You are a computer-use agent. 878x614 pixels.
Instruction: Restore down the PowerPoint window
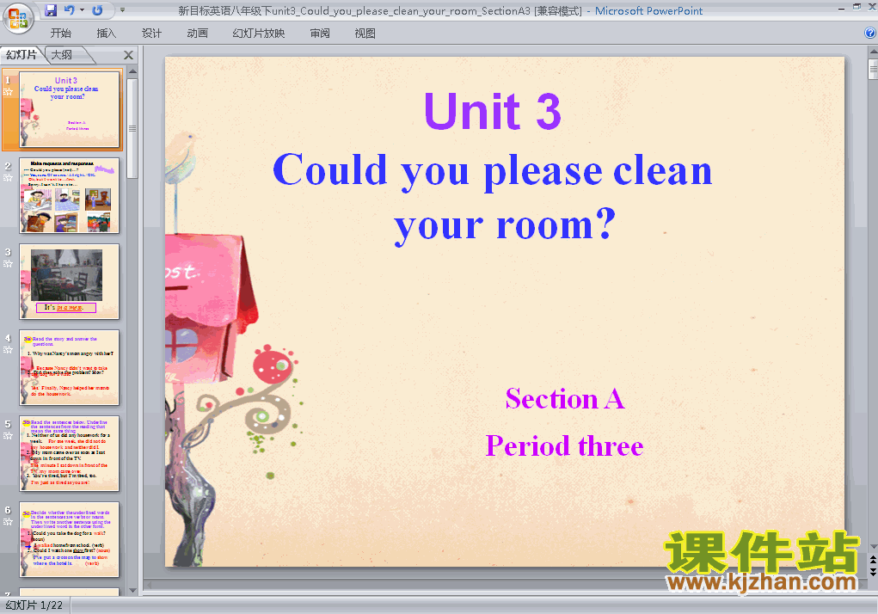857,7
